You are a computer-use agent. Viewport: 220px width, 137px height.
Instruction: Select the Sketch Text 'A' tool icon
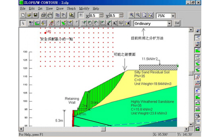109,23
